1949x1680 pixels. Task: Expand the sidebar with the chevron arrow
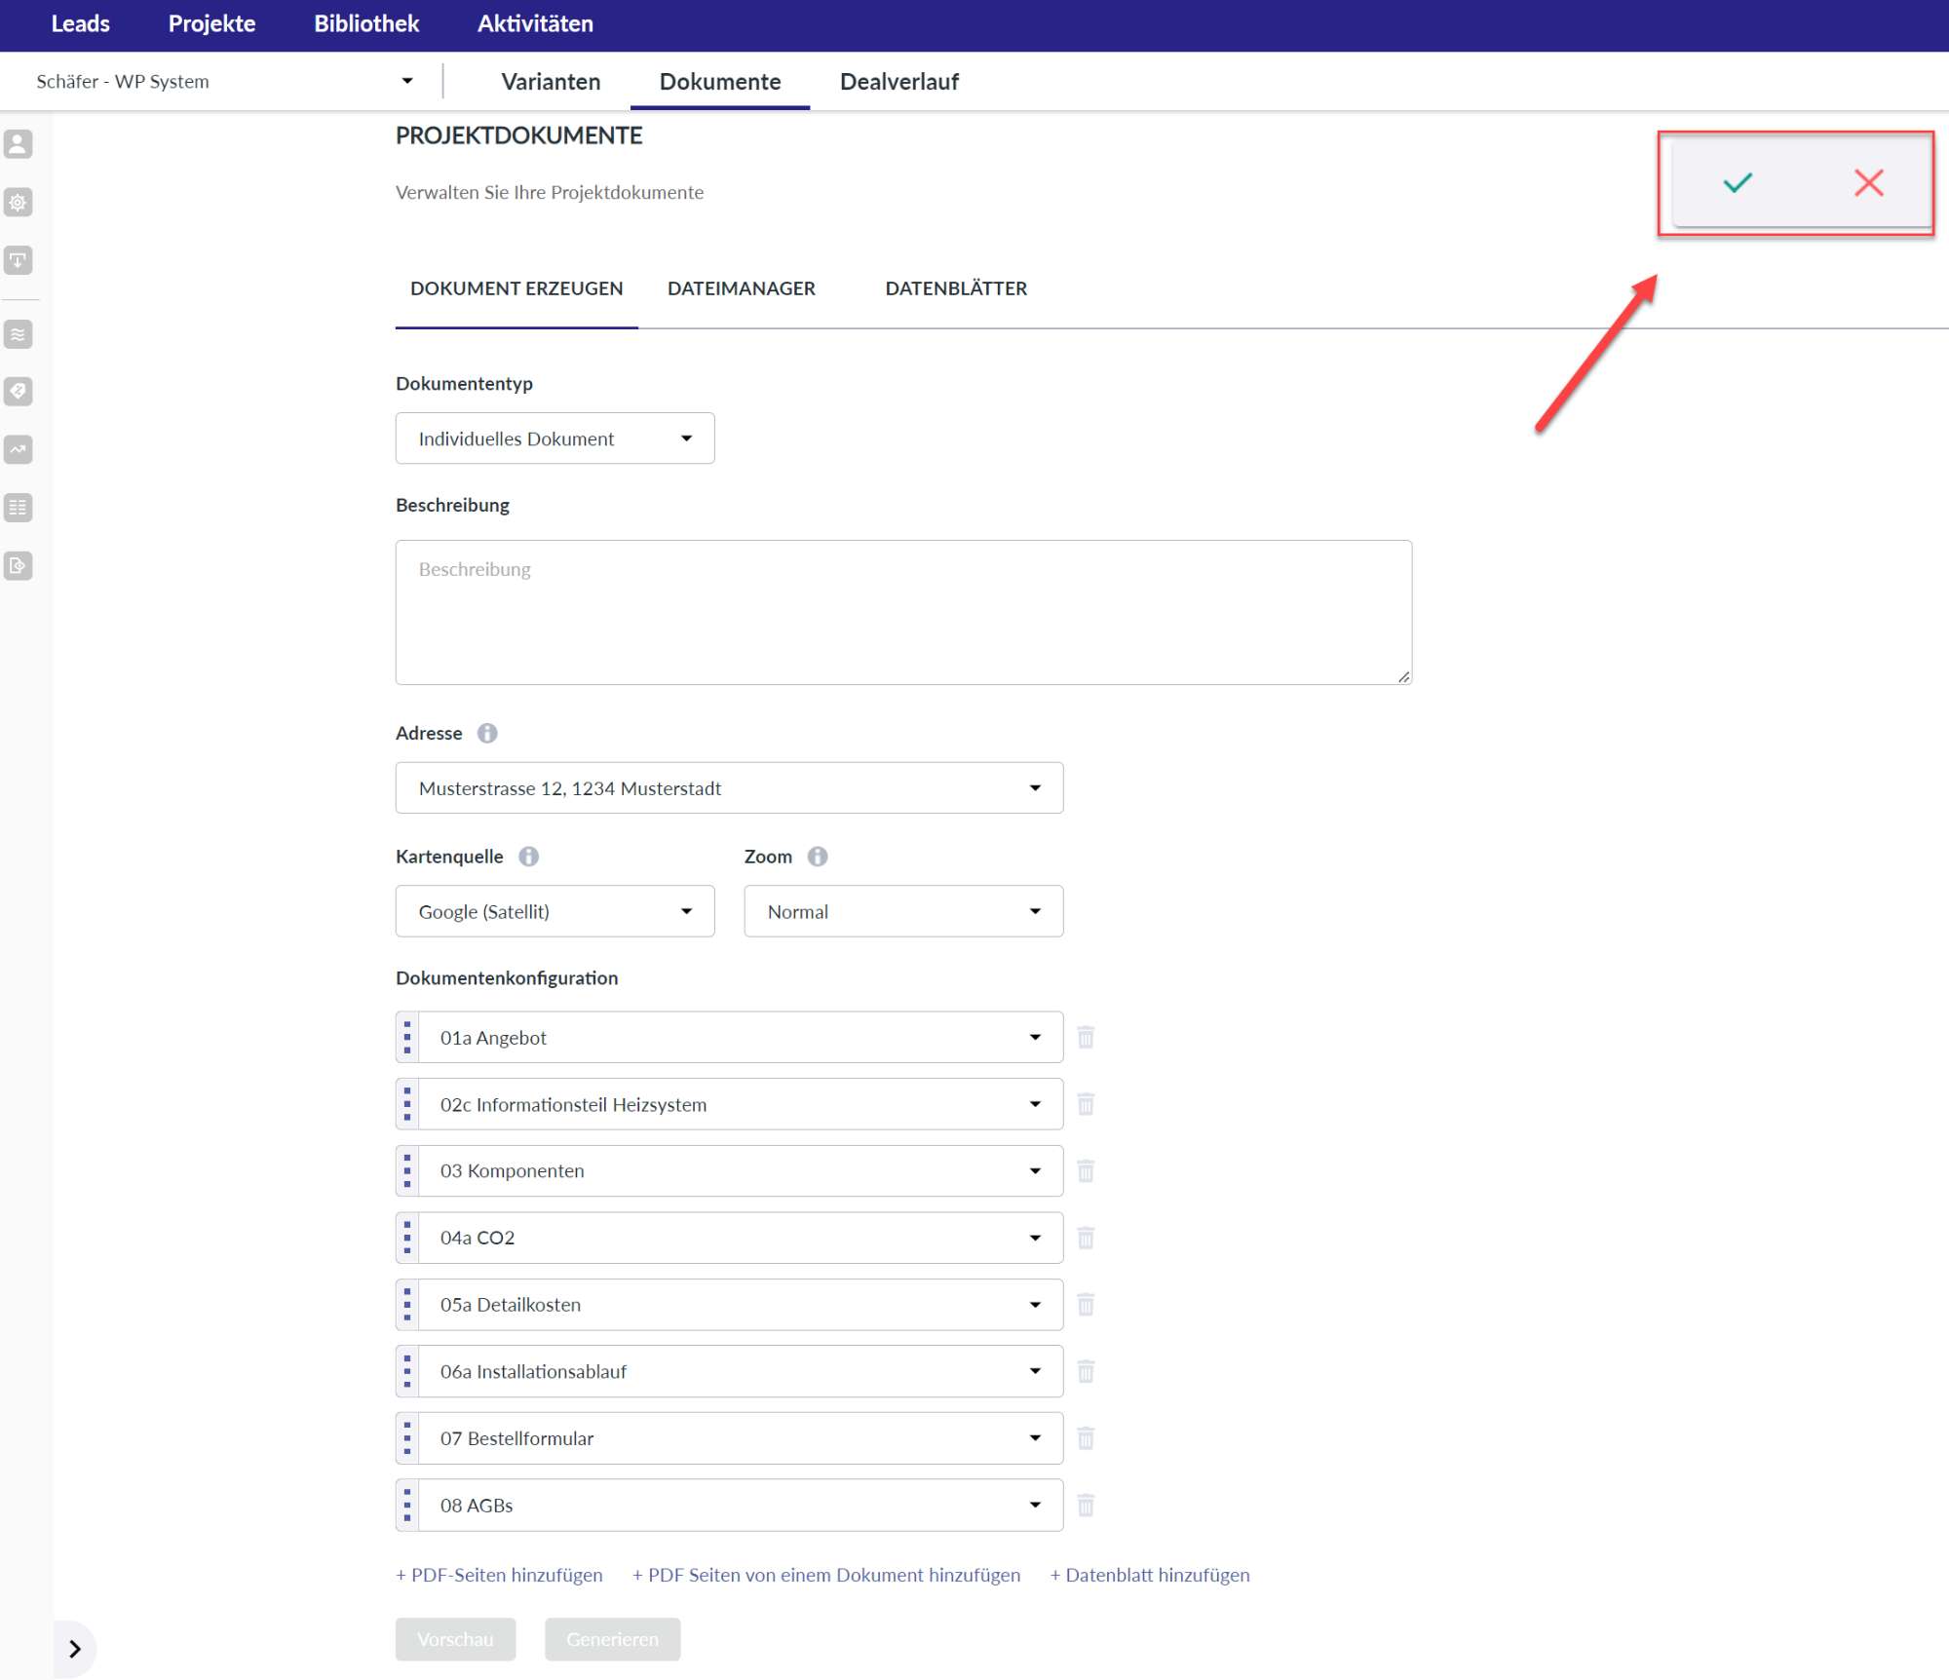(75, 1648)
